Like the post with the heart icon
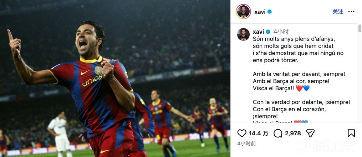Viewport: 362px width, 157px height. (x=242, y=133)
